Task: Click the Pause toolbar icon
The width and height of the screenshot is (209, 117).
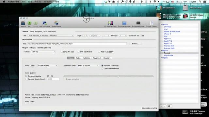Action: 36,24
